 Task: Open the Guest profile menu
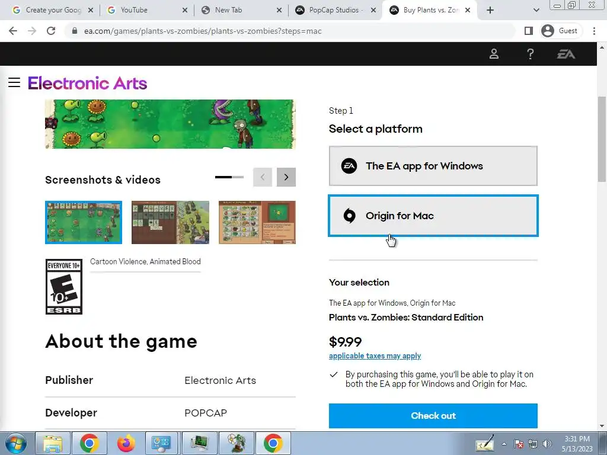[x=560, y=31]
